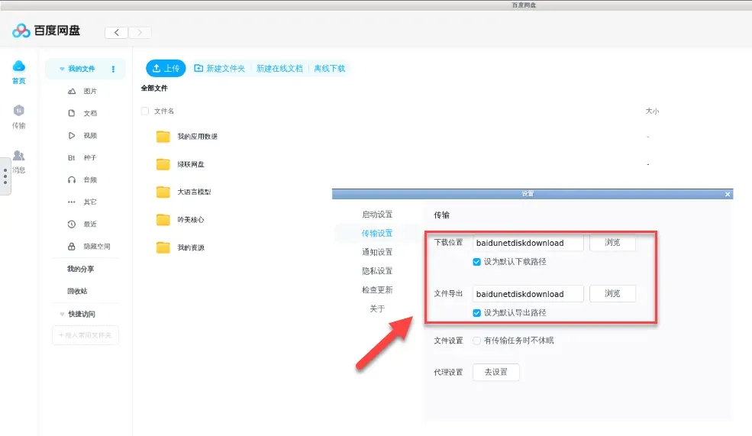Open the 传输 transfer sidebar icon
This screenshot has height=436, width=752.
tap(18, 111)
